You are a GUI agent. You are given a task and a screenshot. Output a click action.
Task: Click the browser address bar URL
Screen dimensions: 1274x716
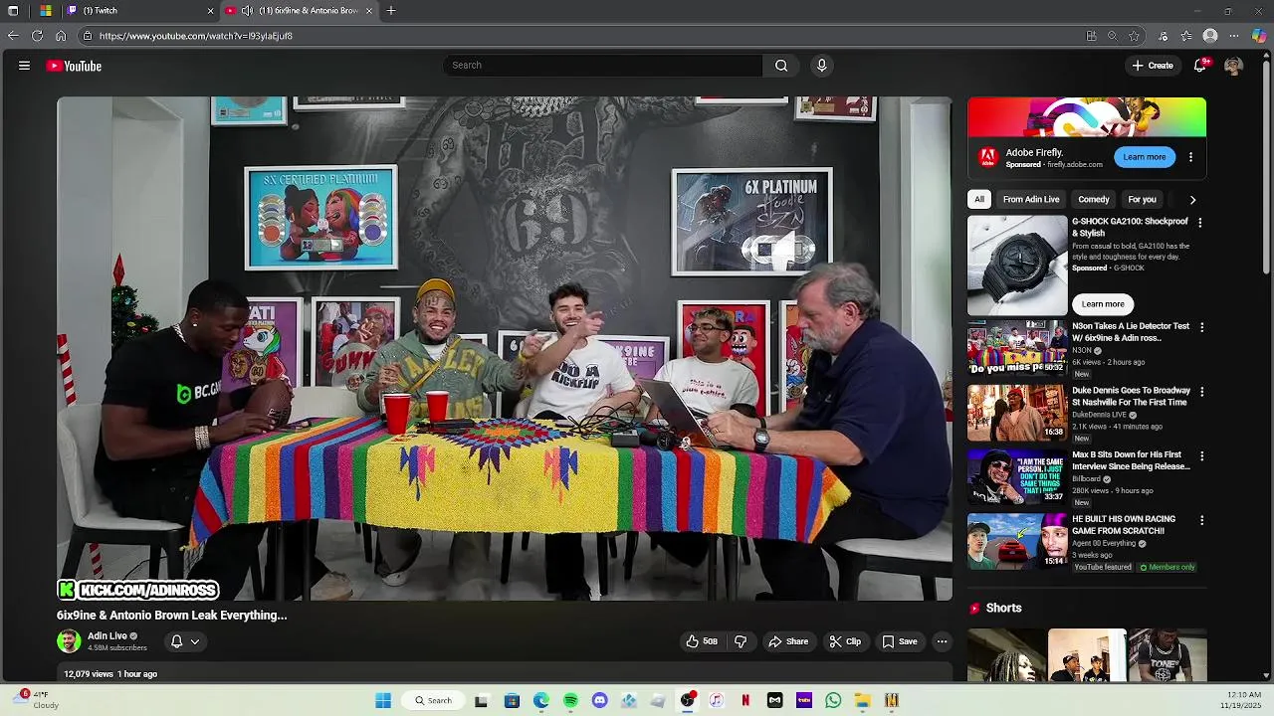coord(195,36)
